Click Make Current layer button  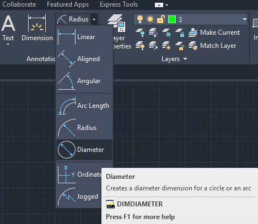pyautogui.click(x=214, y=32)
